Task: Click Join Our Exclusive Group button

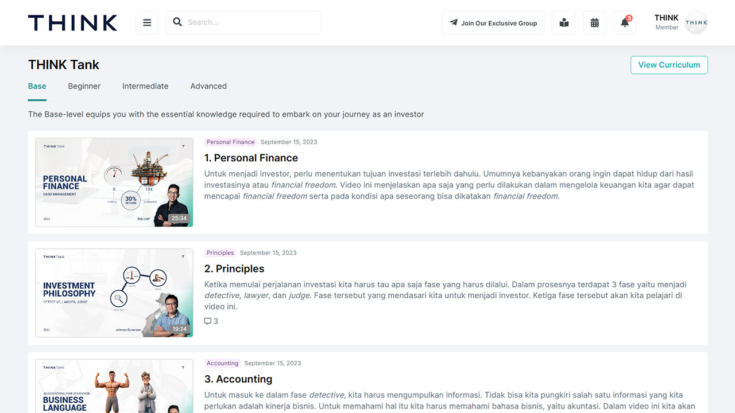Action: click(493, 23)
